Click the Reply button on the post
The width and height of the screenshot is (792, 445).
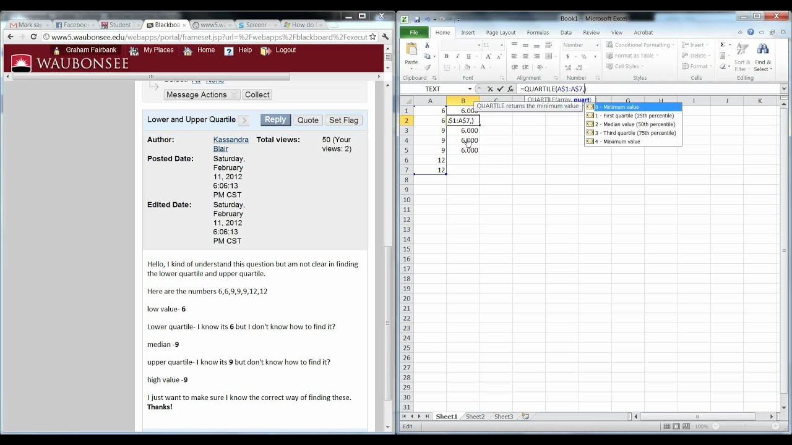pyautogui.click(x=275, y=120)
